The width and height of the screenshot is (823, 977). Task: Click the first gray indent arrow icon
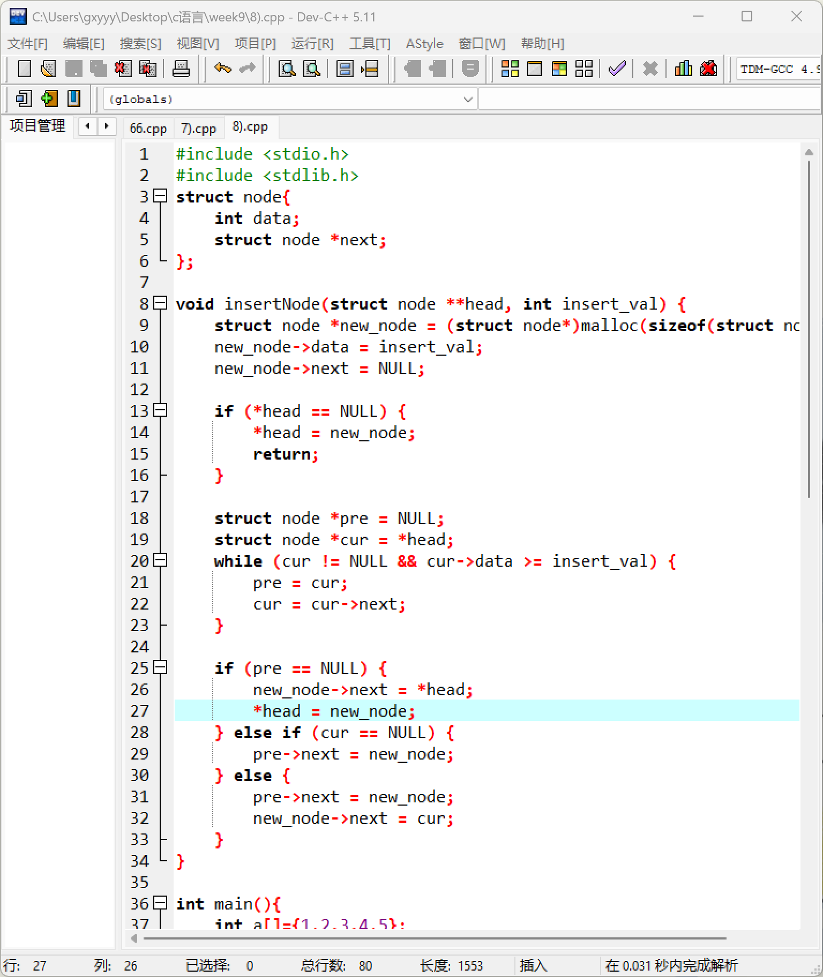(x=412, y=69)
